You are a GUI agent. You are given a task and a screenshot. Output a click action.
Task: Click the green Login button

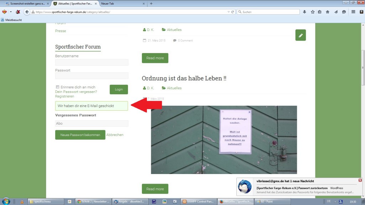[119, 89]
